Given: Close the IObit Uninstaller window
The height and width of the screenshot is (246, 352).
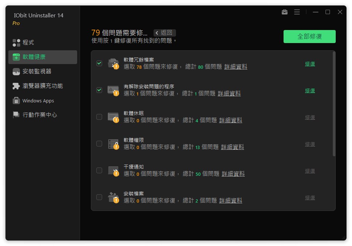Looking at the screenshot, I should click(340, 12).
